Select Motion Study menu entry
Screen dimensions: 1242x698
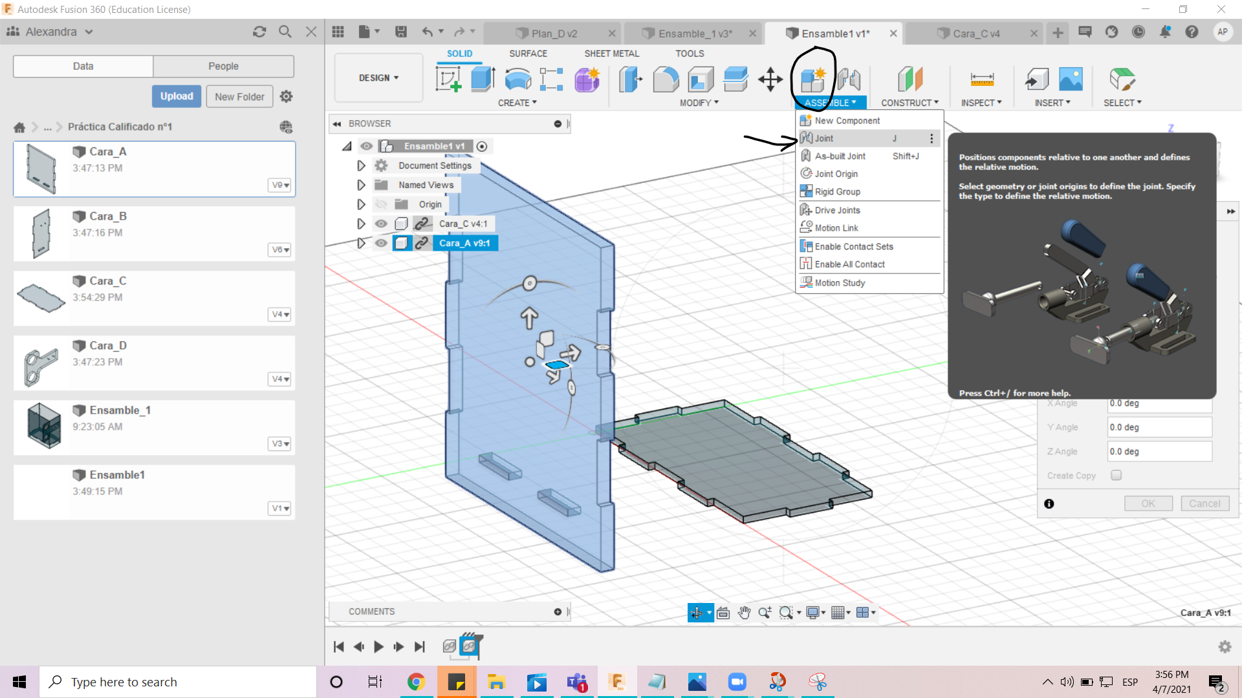pyautogui.click(x=869, y=283)
